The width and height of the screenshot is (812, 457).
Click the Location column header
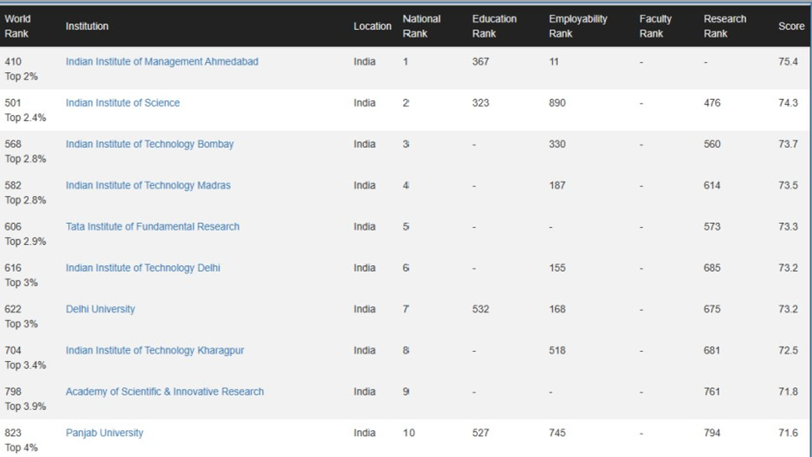pyautogui.click(x=372, y=26)
